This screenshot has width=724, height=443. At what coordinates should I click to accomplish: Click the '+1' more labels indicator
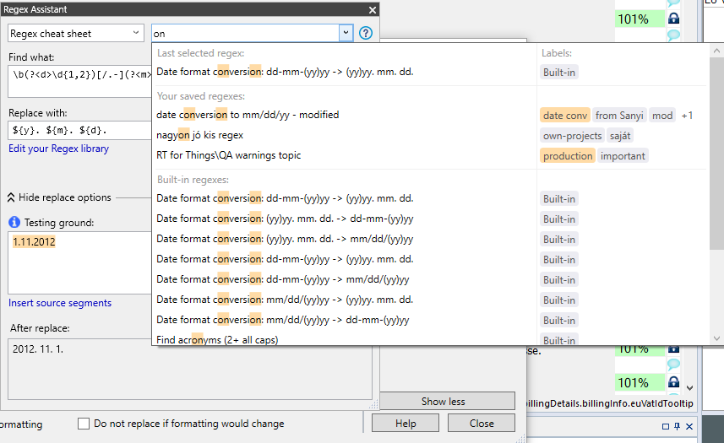pos(687,115)
